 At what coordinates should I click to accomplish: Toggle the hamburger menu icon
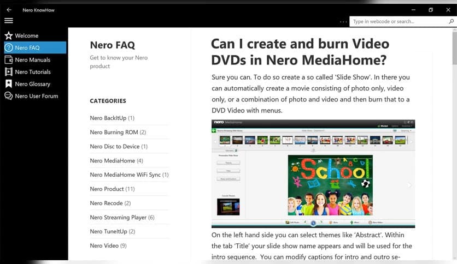coord(9,21)
